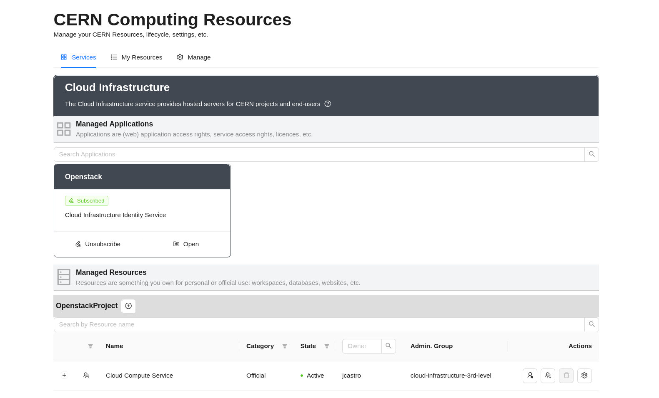The height and width of the screenshot is (398, 659).
Task: Unsubscribe from the Openstack application
Action: [x=98, y=244]
